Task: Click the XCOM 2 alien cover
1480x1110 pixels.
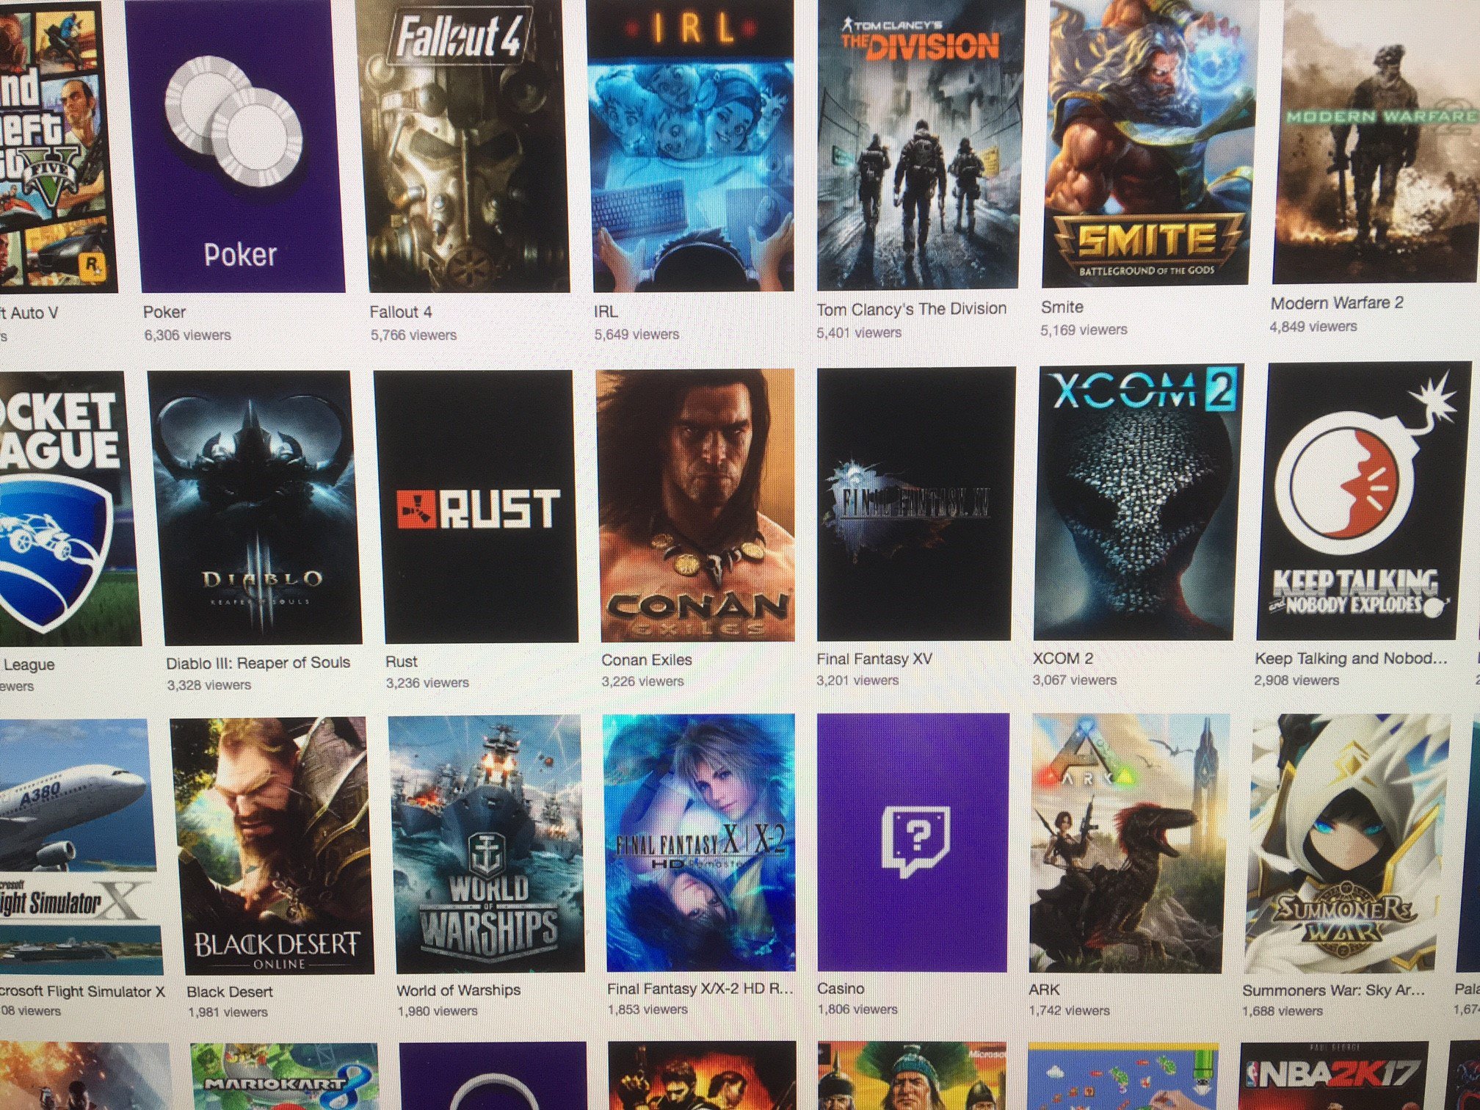Action: click(x=1135, y=503)
